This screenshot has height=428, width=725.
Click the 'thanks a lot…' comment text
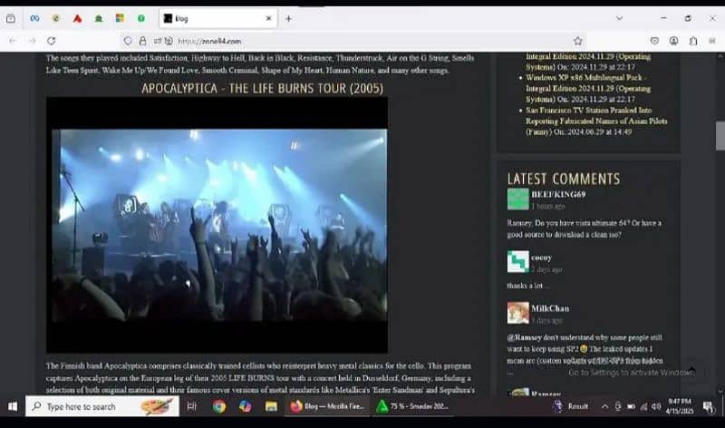tap(528, 286)
